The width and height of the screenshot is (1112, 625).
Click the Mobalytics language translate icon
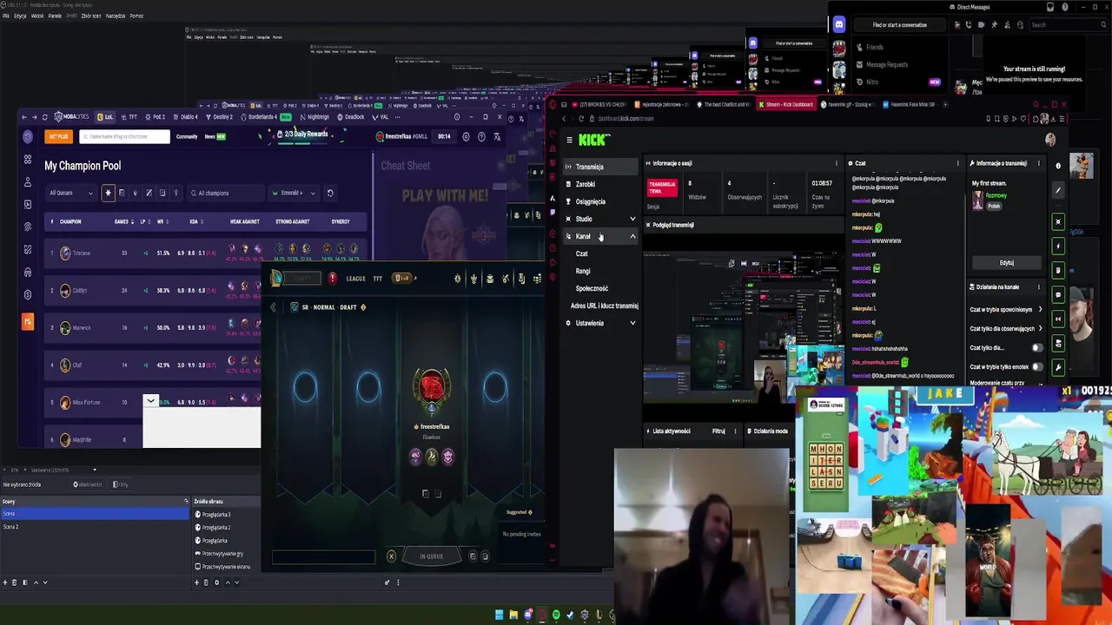coord(497,136)
